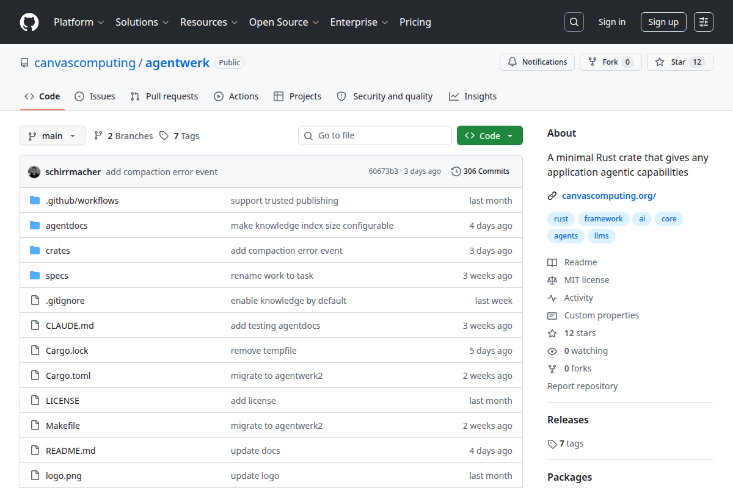Click the LICENSE file icon
This screenshot has height=488, width=733.
(x=35, y=400)
